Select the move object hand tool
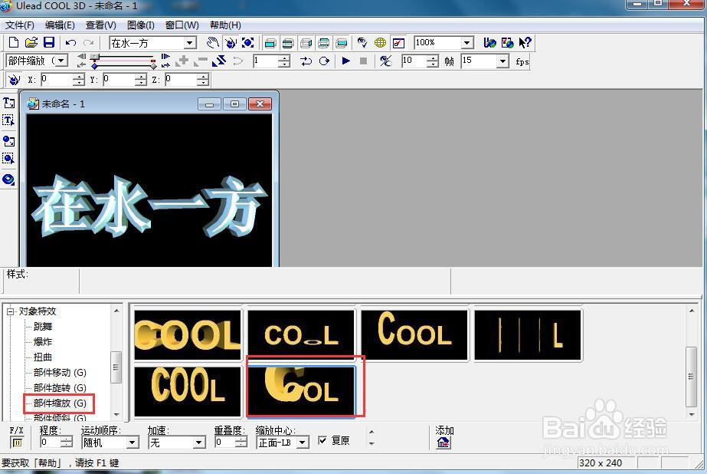 coord(212,42)
